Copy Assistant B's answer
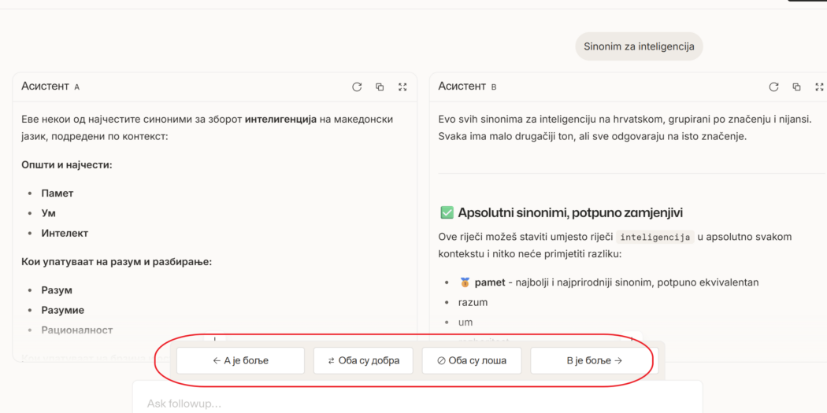 click(796, 87)
